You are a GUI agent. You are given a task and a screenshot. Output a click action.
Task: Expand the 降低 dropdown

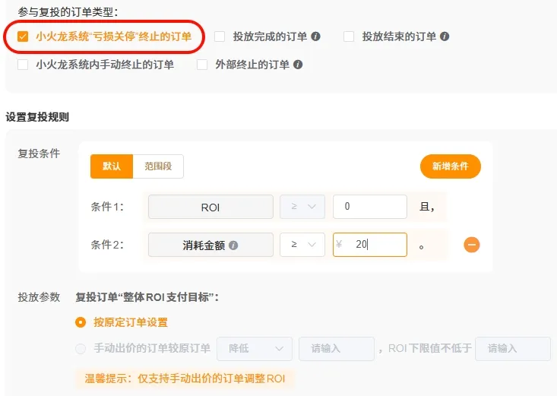[x=255, y=349]
